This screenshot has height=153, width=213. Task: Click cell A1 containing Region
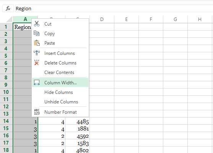[x=23, y=27]
